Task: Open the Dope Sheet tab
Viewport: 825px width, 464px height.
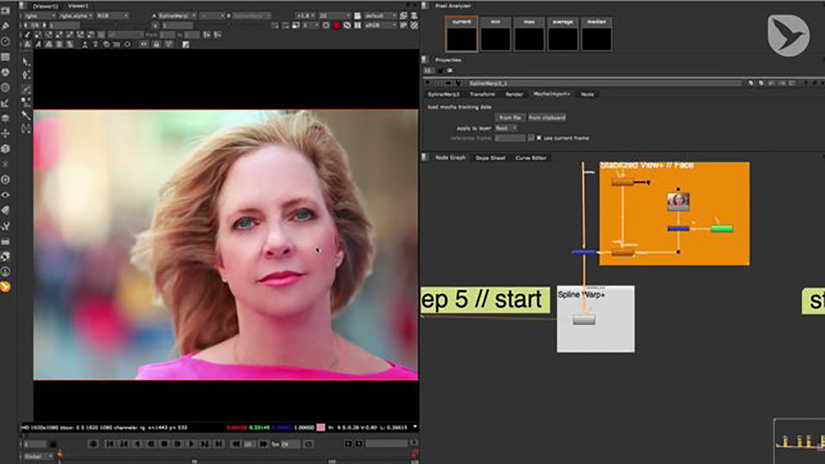Action: [490, 158]
